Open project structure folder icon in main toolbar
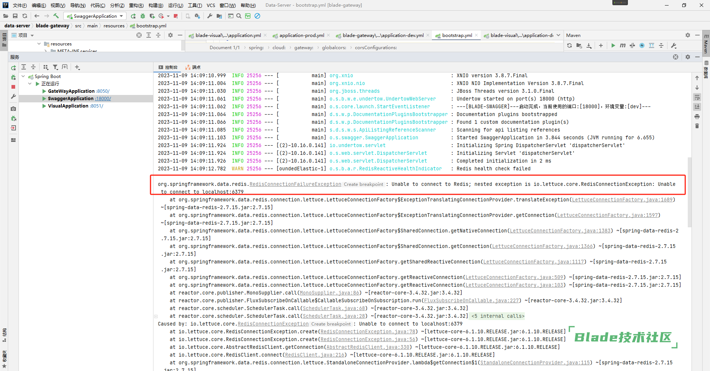Viewport: 710px width, 371px height. click(x=219, y=16)
